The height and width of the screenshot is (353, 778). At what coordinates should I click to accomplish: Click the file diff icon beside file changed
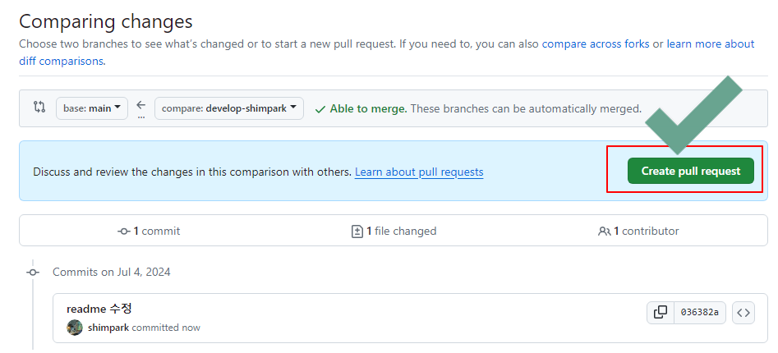pos(357,231)
